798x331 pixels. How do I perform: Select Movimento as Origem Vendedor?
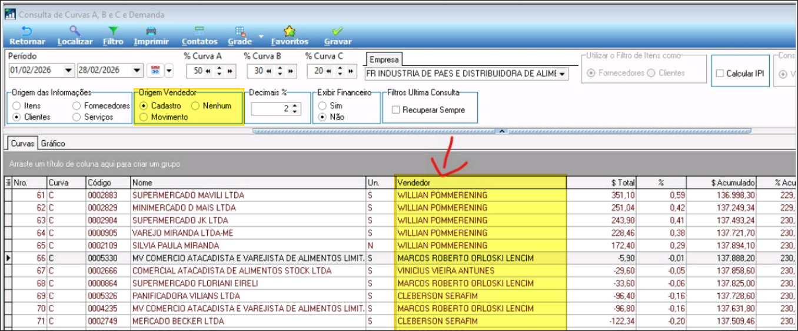point(144,117)
